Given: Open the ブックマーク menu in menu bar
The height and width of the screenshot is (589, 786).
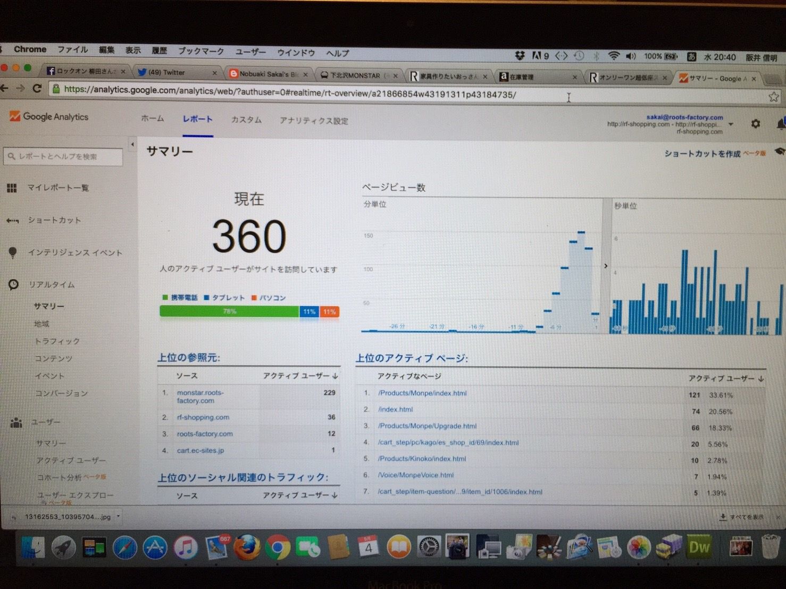Looking at the screenshot, I should point(200,51).
